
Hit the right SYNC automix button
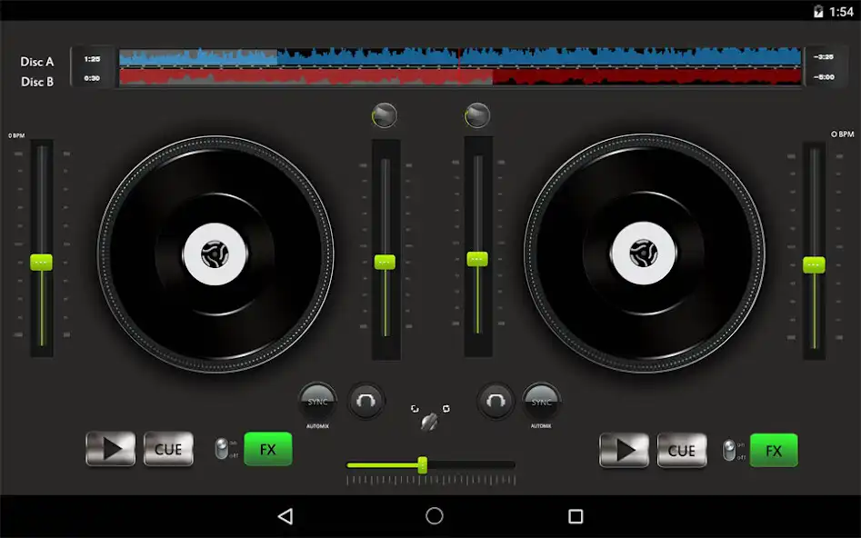point(541,403)
